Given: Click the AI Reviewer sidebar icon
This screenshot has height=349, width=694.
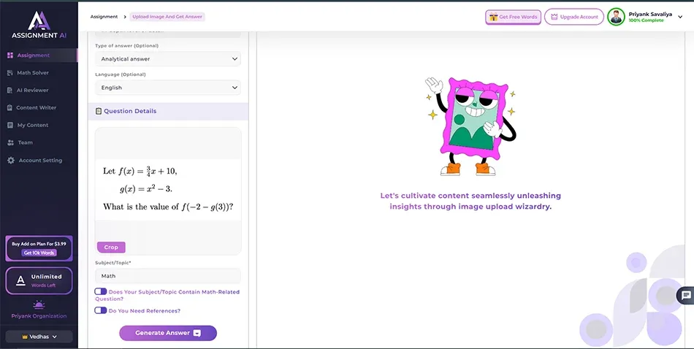Looking at the screenshot, I should pos(10,91).
